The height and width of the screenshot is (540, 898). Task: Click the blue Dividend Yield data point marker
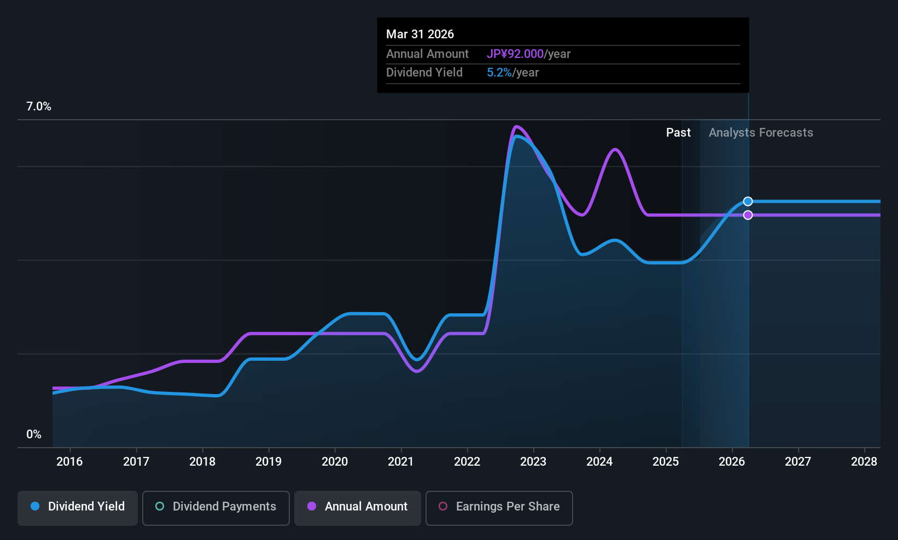coord(748,202)
